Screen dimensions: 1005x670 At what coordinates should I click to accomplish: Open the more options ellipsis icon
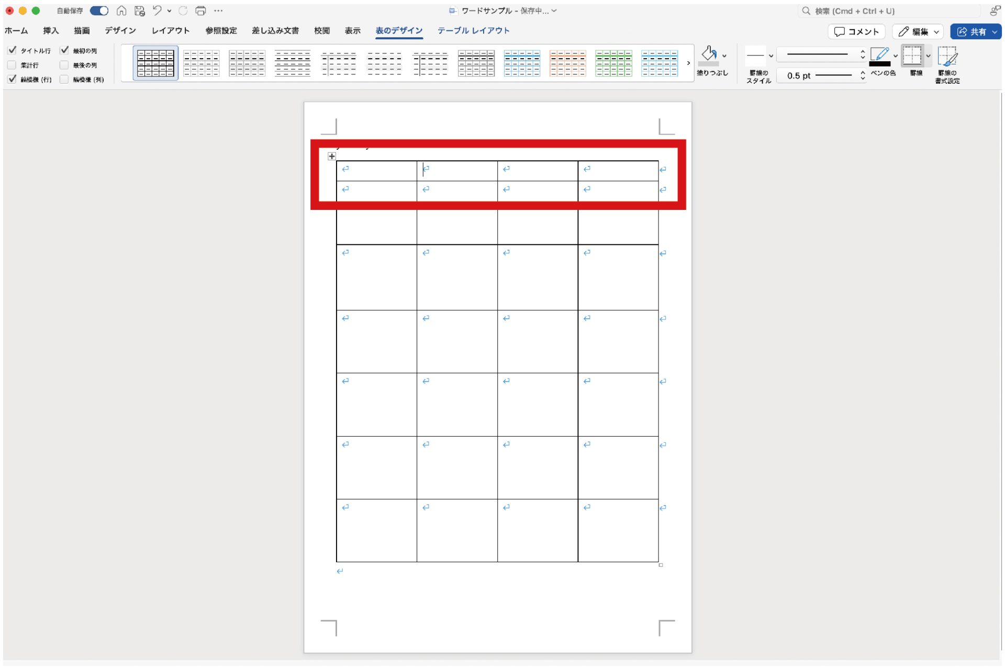point(219,10)
